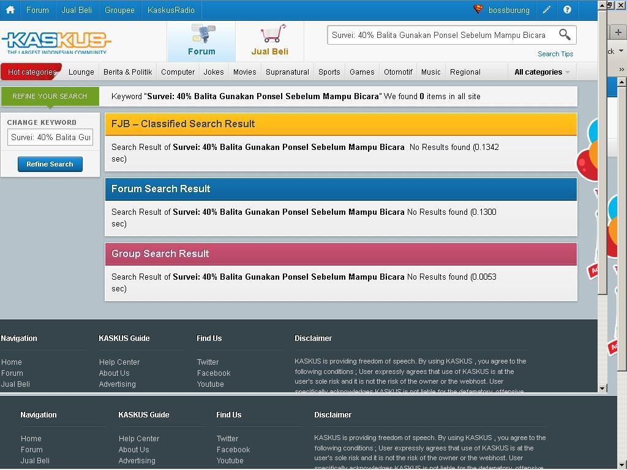Click the inner page scrollbar down arrow
This screenshot has width=627, height=470.
603,388
